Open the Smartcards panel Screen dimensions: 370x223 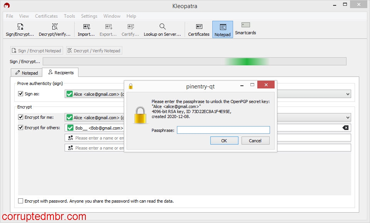[x=245, y=29]
